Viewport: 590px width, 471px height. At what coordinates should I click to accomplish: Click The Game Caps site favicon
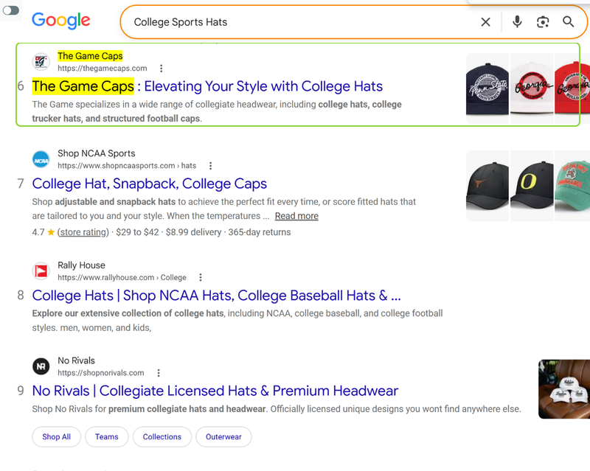(41, 62)
